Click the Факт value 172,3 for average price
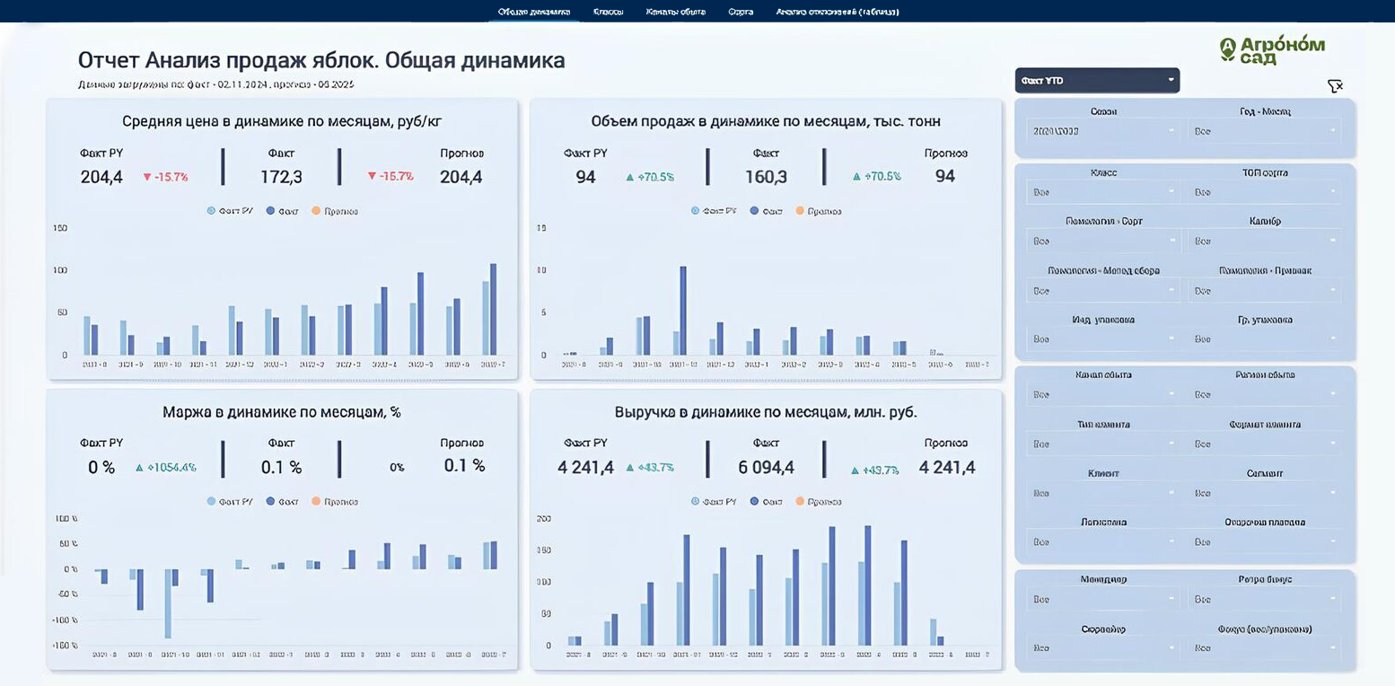The height and width of the screenshot is (686, 1395). click(x=281, y=177)
